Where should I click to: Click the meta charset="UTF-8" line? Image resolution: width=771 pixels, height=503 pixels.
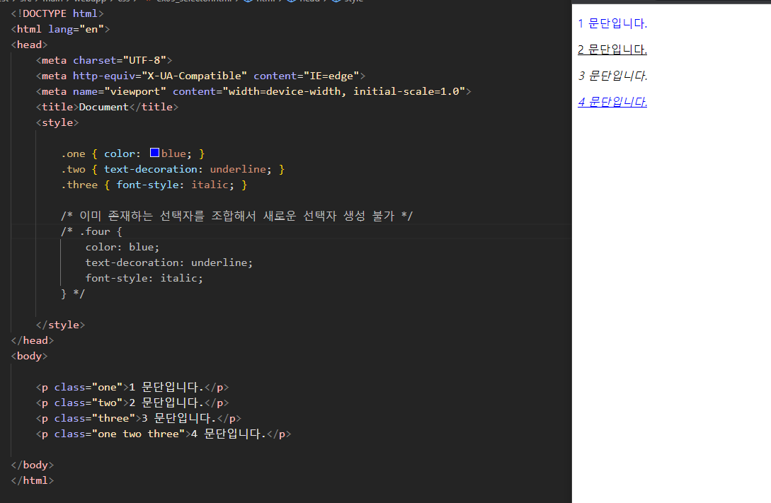[x=104, y=60]
